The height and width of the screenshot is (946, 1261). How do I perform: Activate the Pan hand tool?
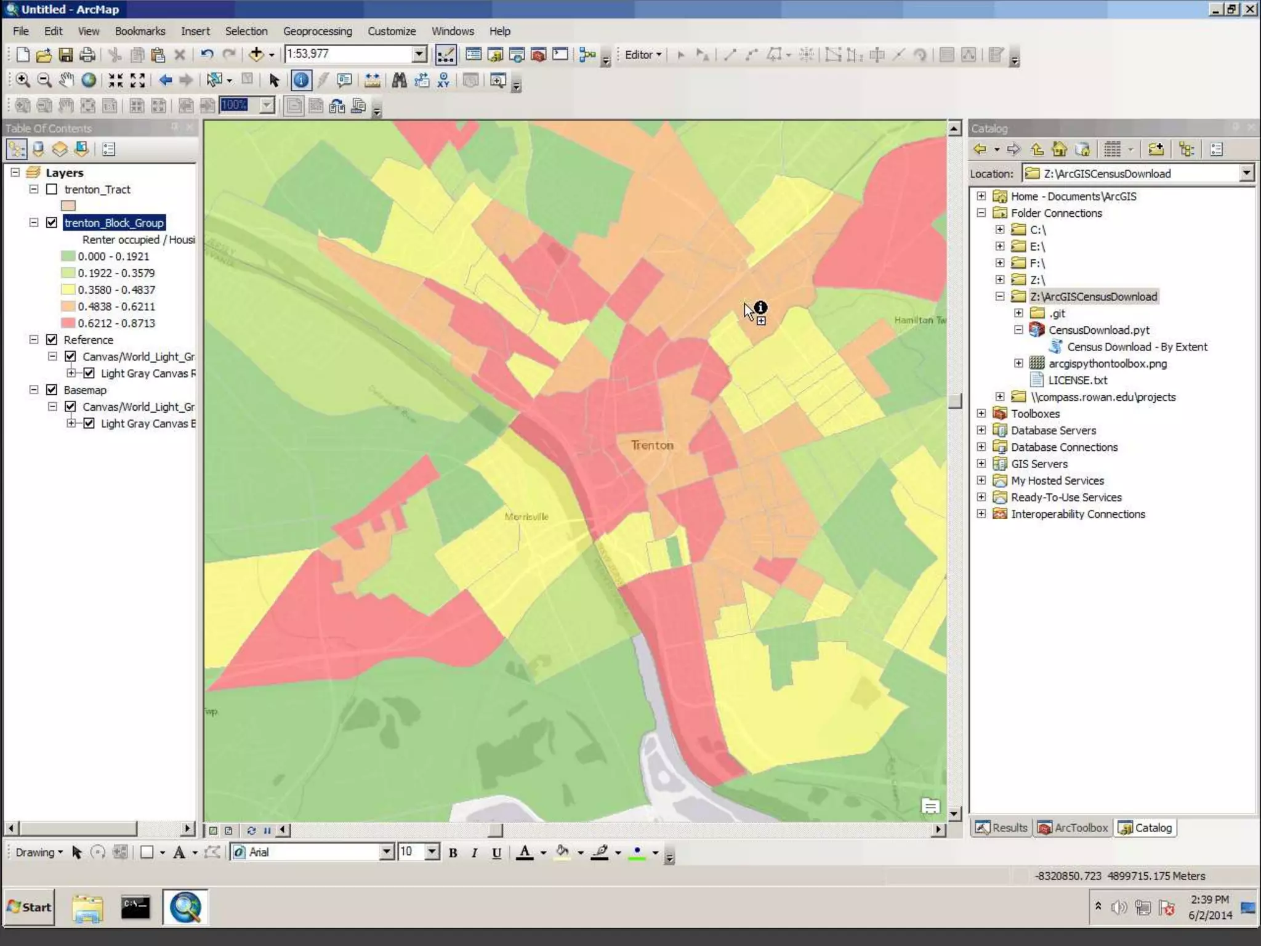[x=66, y=80]
